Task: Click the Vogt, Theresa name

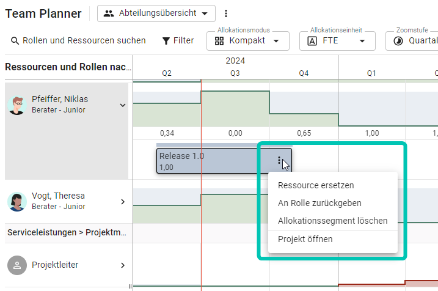Action: pyautogui.click(x=58, y=196)
